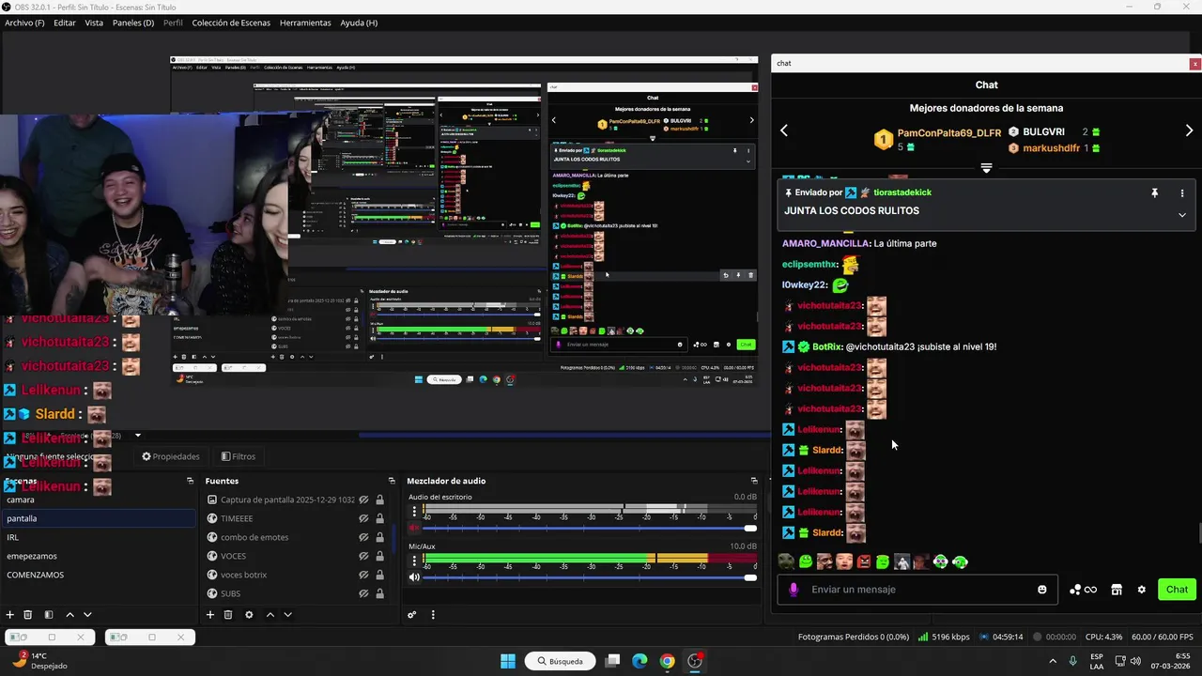
Task: Open PamConPalta69_DLFR donor name
Action: (x=949, y=133)
